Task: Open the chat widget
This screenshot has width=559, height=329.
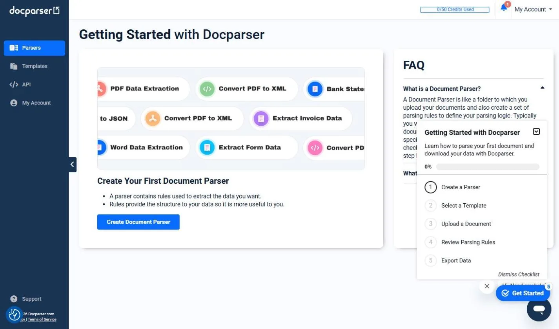Action: (539, 309)
